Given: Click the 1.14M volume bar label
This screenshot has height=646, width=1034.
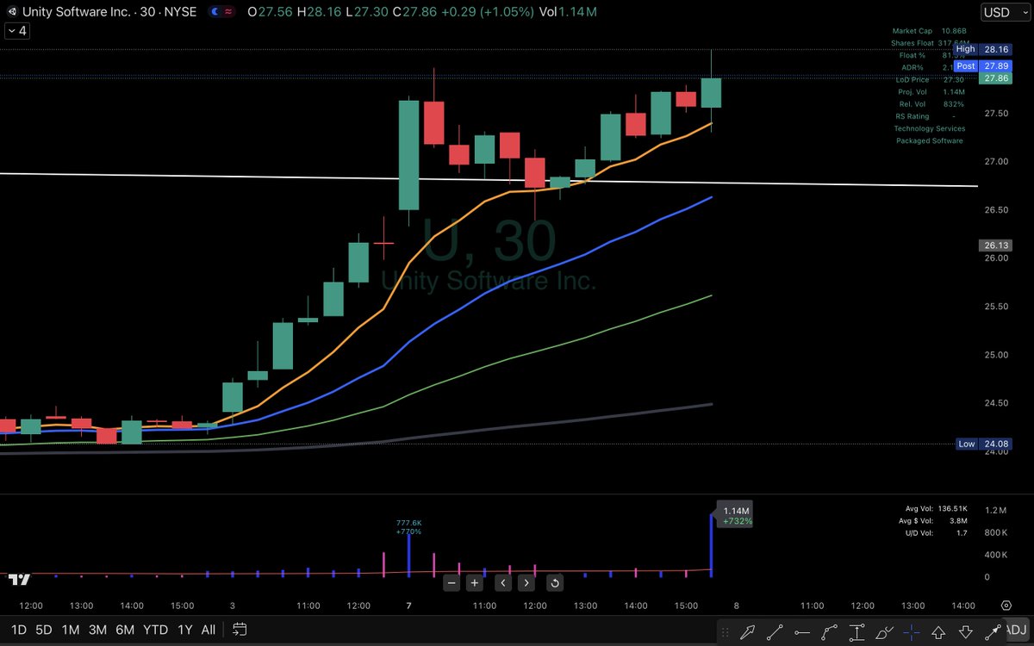Looking at the screenshot, I should (x=735, y=515).
